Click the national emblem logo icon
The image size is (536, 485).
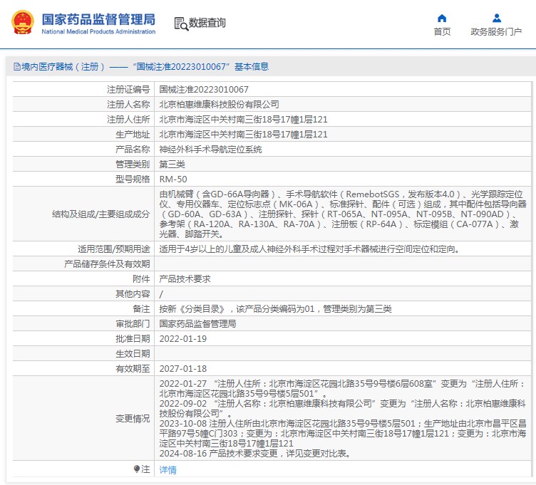click(x=23, y=22)
